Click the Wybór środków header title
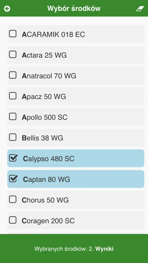The height and width of the screenshot is (263, 148). [74, 8]
